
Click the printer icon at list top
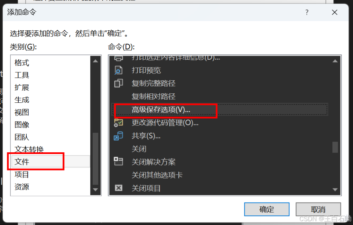(x=119, y=58)
